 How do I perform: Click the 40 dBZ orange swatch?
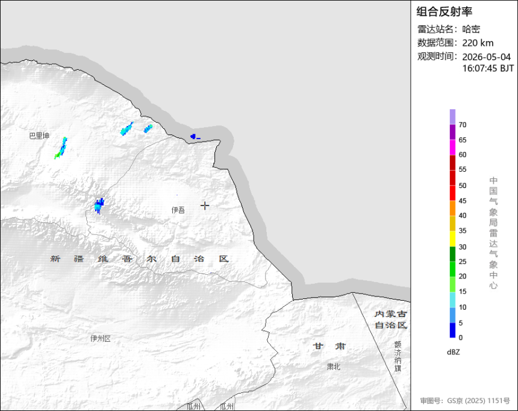pos(452,209)
